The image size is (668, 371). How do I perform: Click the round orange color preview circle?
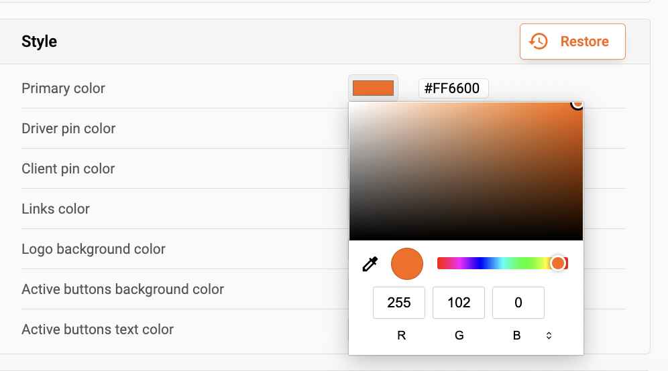pyautogui.click(x=407, y=264)
